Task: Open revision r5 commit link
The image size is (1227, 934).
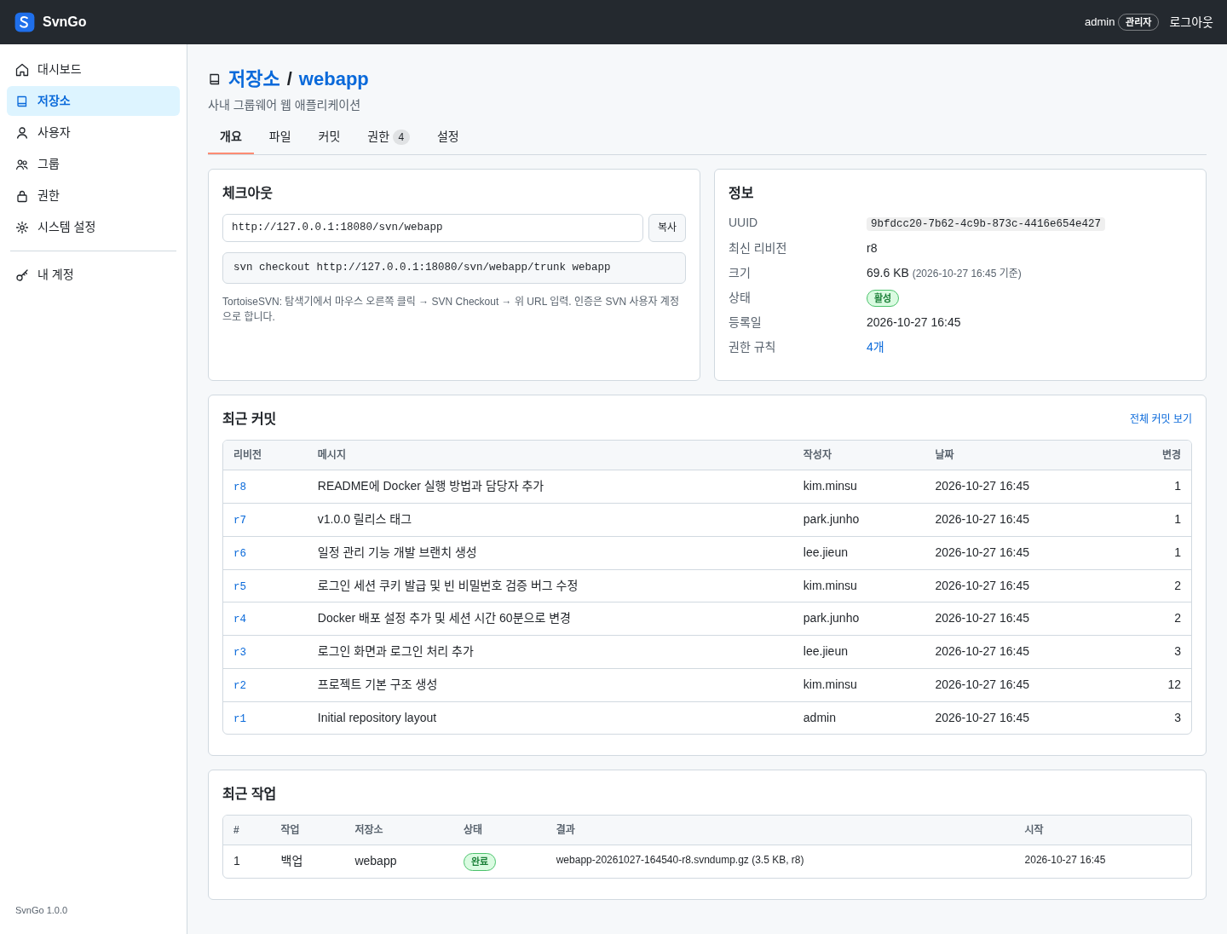Action: pyautogui.click(x=239, y=586)
